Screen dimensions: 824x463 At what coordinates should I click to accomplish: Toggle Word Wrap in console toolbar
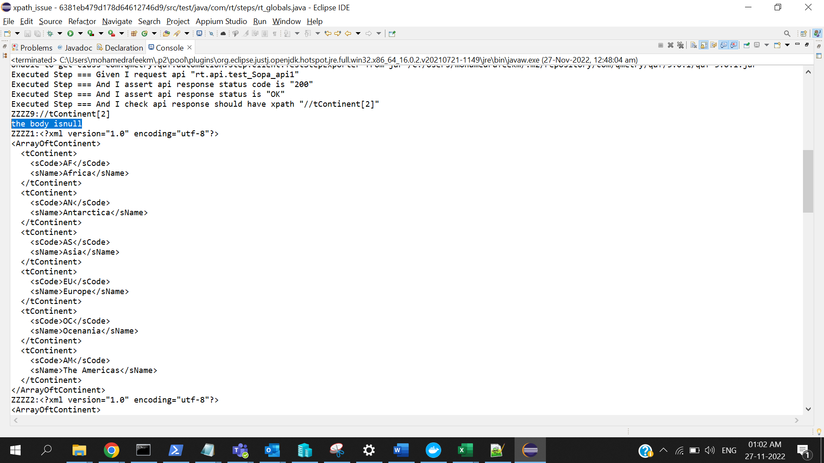tap(714, 45)
